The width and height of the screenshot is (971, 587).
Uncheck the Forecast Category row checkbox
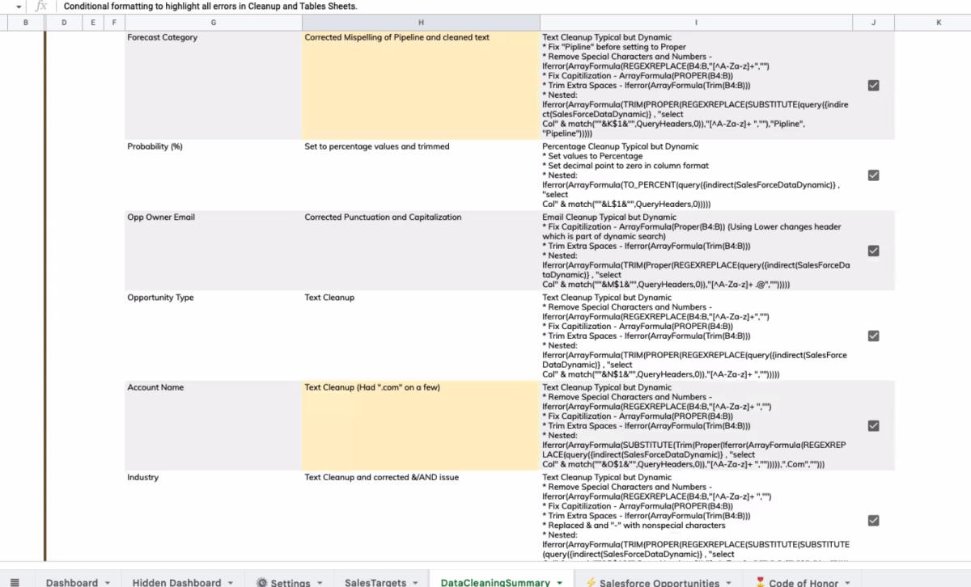(x=873, y=85)
